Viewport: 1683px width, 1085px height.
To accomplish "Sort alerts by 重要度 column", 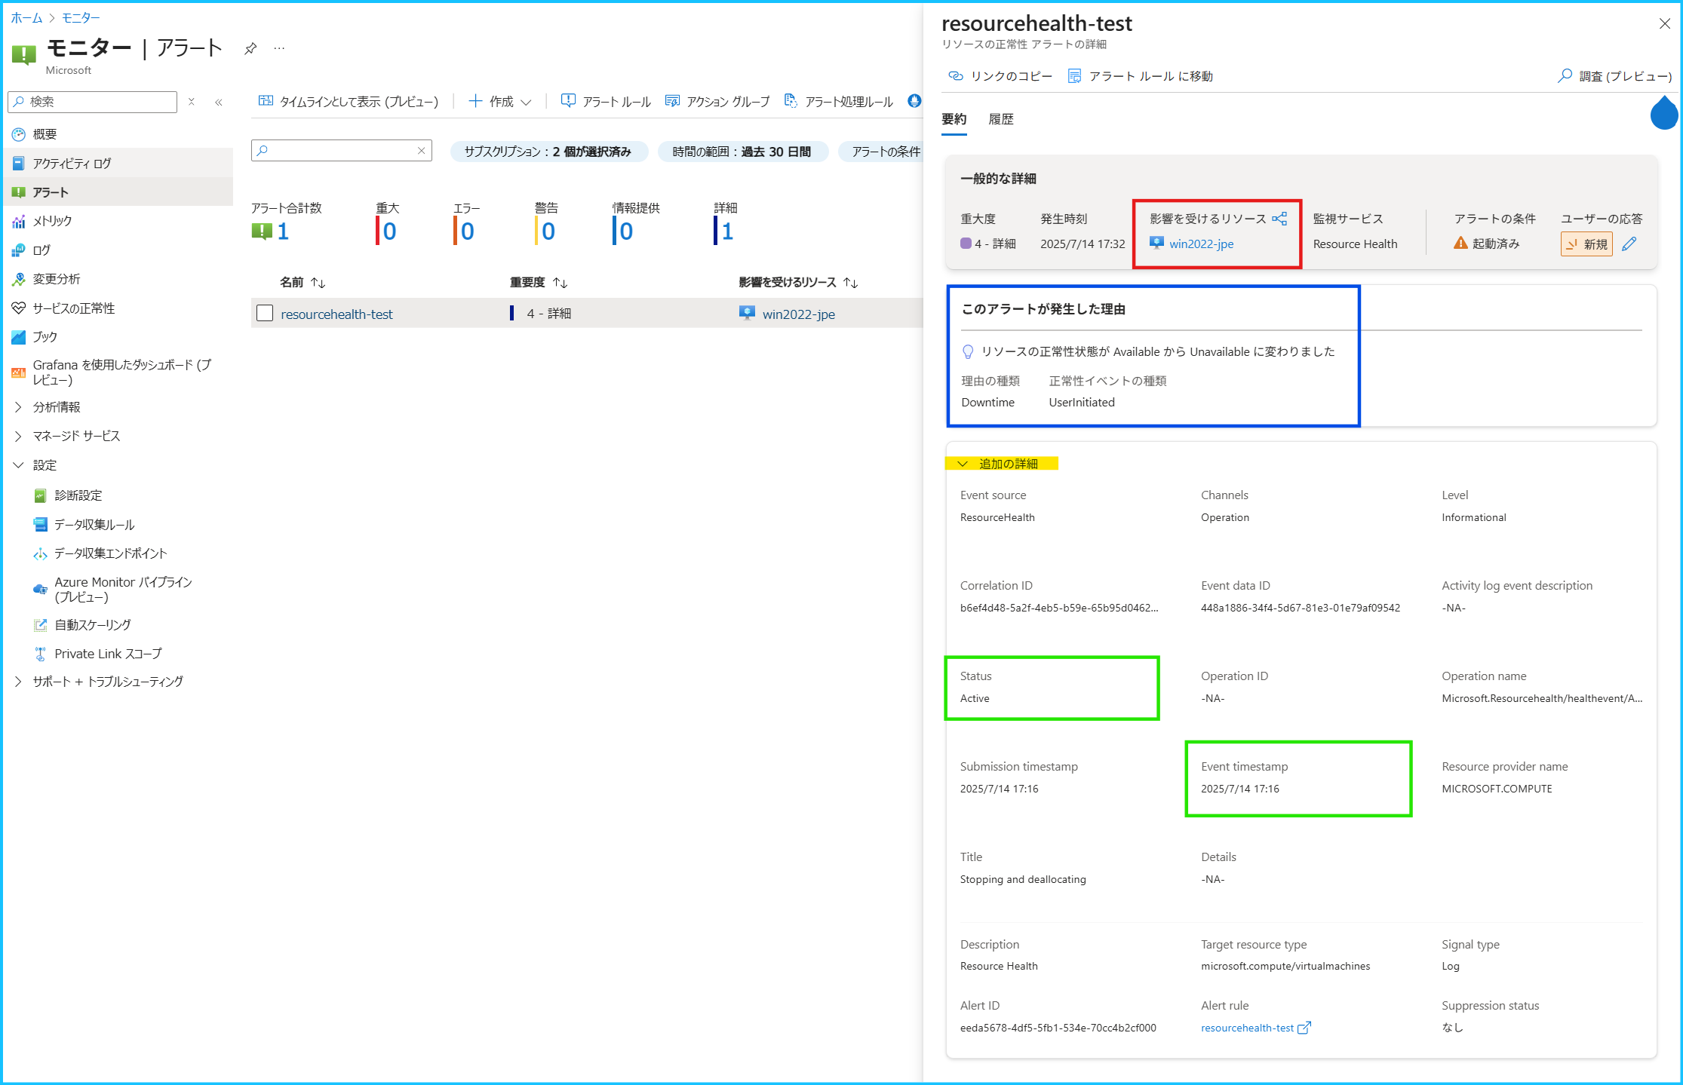I will pyautogui.click(x=539, y=282).
